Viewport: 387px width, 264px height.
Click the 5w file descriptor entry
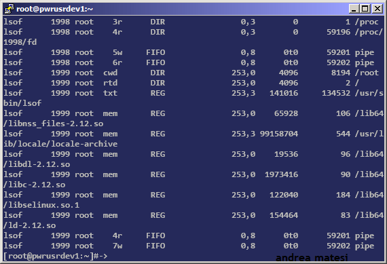[x=117, y=52]
